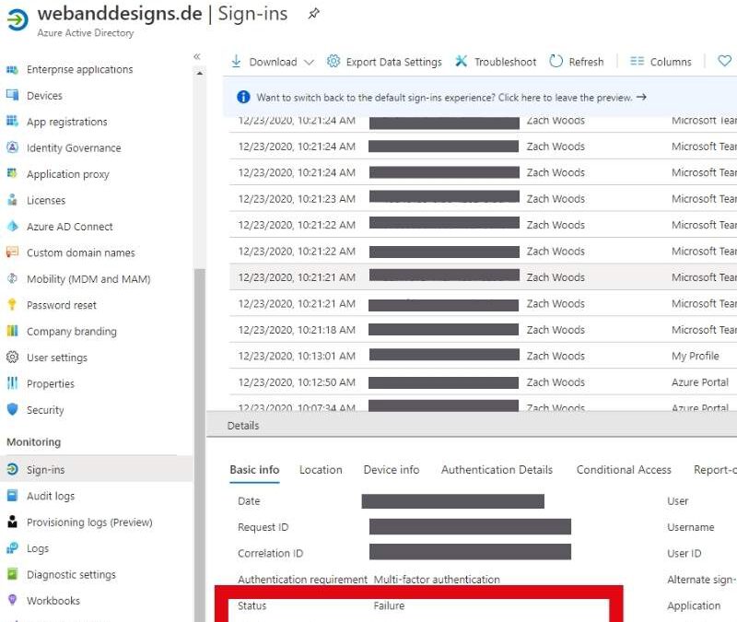Click the sidebar scrollbar up arrow
The image size is (737, 622).
[x=200, y=74]
